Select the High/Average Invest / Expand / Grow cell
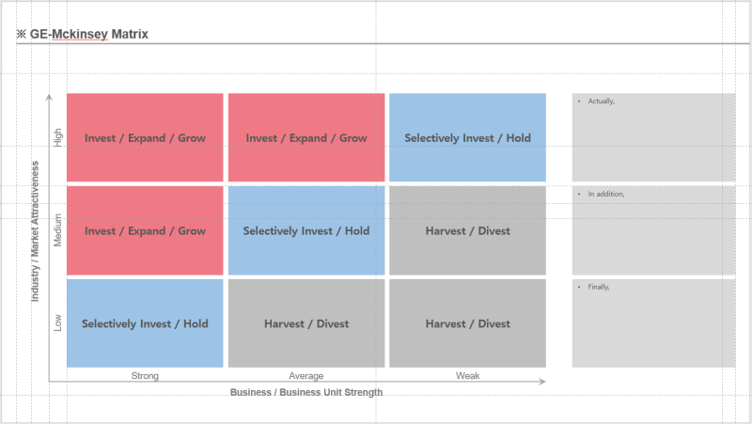Viewport: 752px width, 424px height. (x=306, y=138)
